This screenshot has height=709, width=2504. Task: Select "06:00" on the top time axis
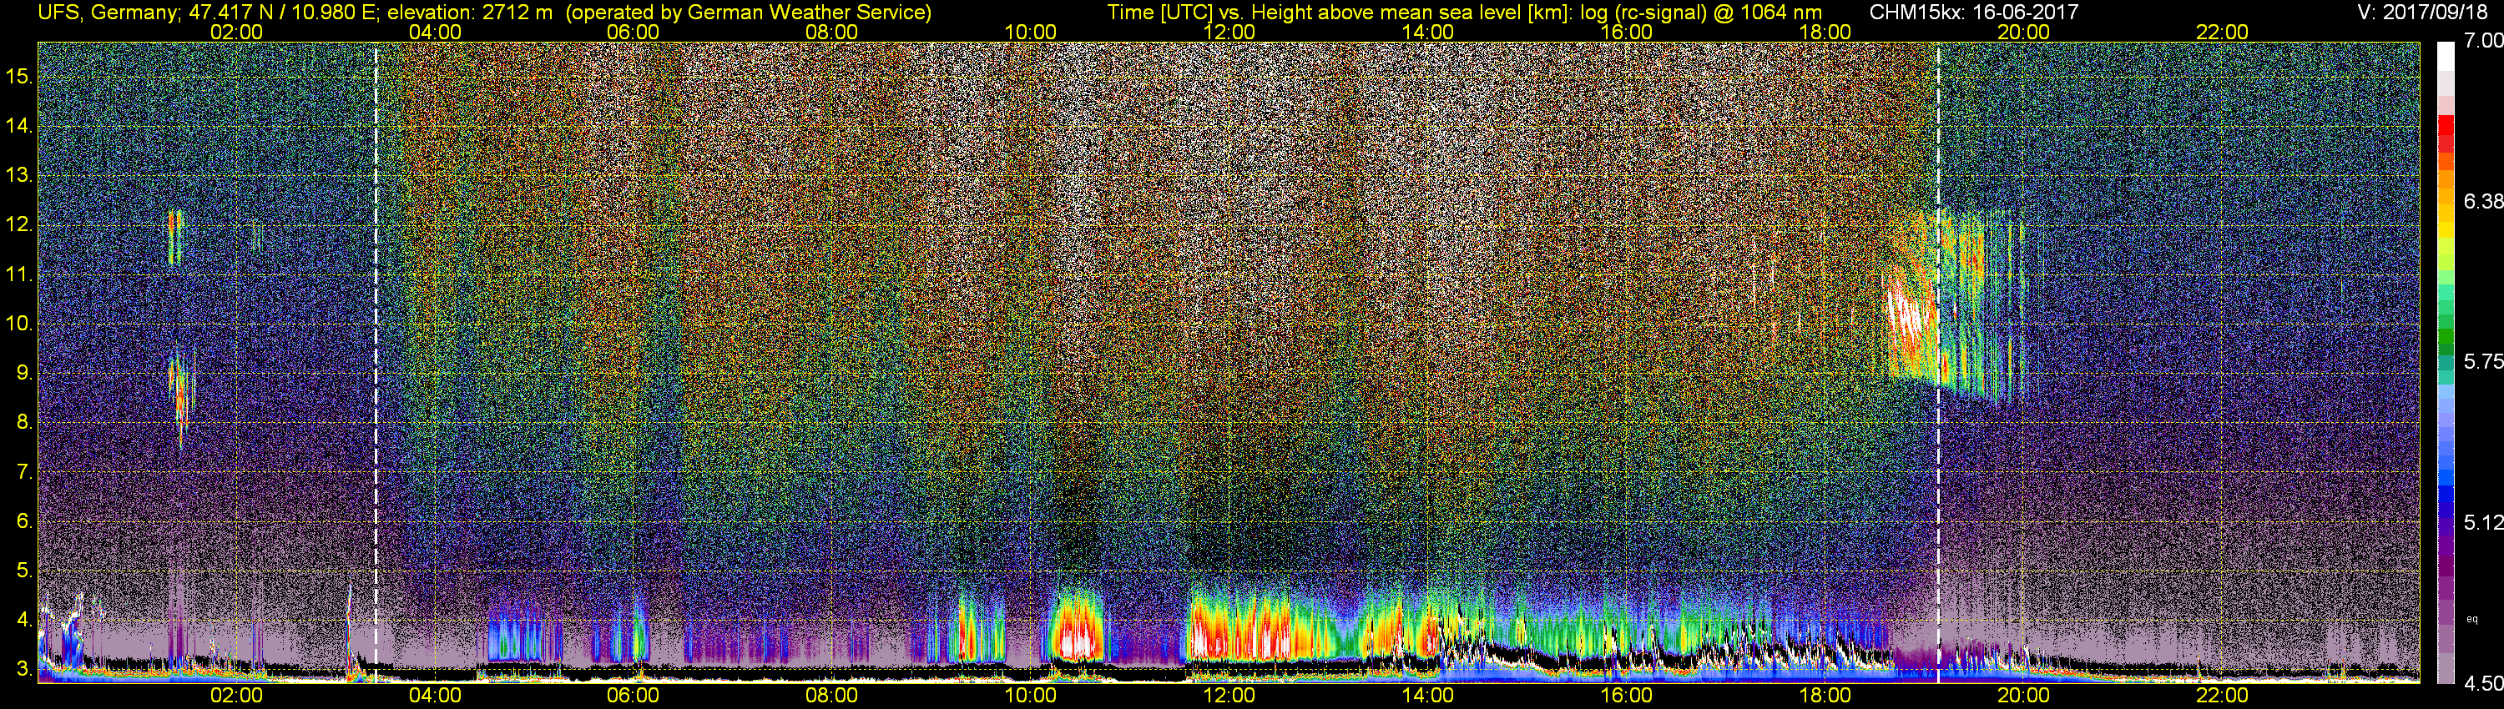coord(634,32)
